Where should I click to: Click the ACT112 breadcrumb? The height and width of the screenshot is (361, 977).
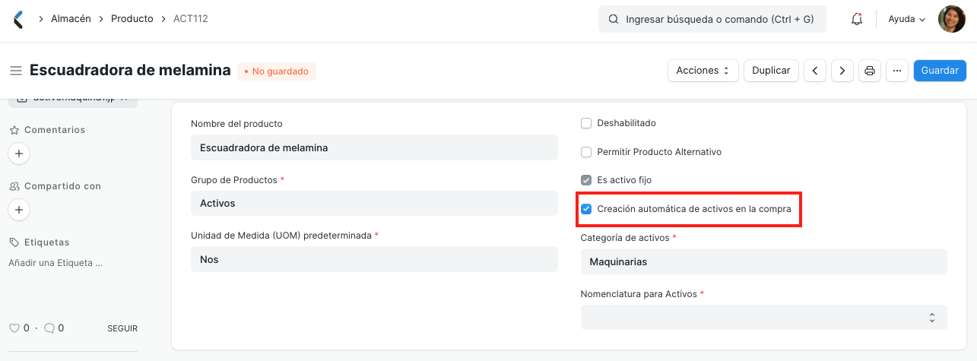click(191, 18)
